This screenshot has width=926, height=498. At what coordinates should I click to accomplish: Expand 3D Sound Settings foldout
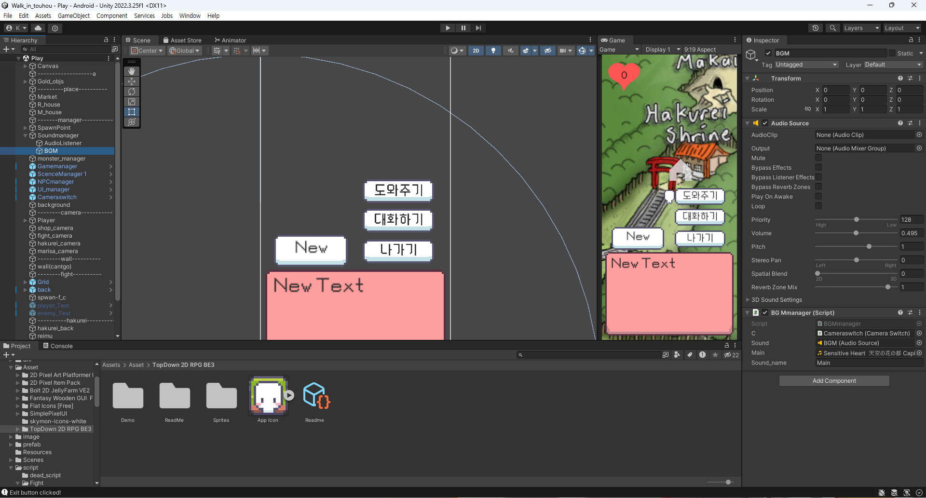coord(748,300)
